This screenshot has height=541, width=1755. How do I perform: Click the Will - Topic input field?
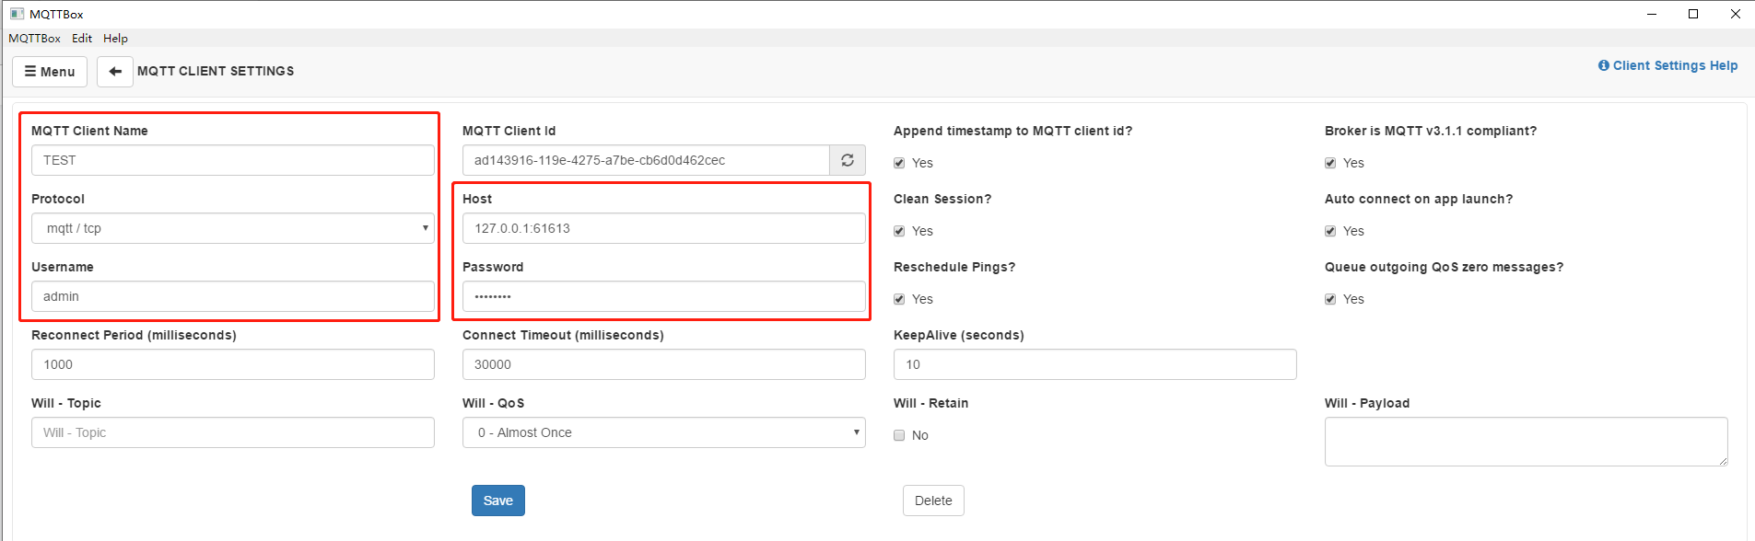point(233,432)
